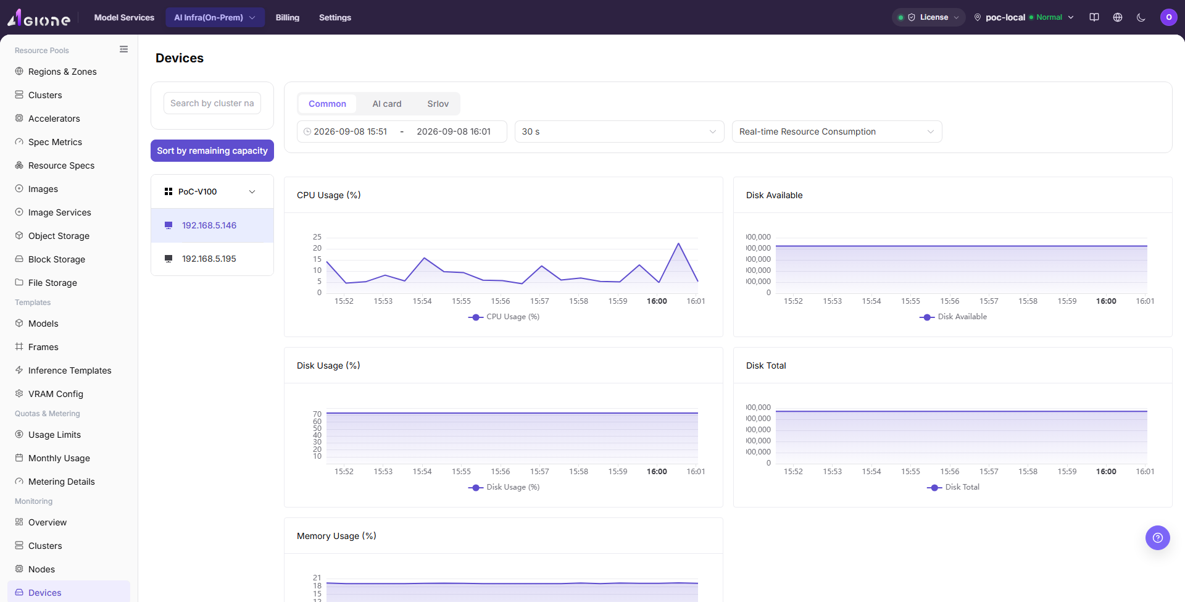Collapse the sidebar menu icon
1185x602 pixels.
click(124, 49)
